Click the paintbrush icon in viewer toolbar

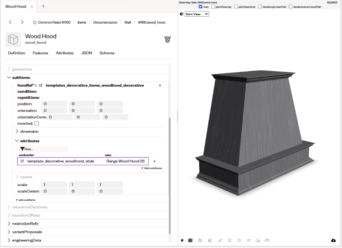click(x=220, y=240)
